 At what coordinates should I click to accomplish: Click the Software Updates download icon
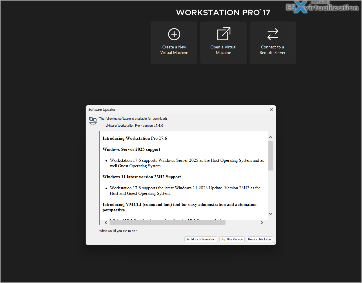93,121
